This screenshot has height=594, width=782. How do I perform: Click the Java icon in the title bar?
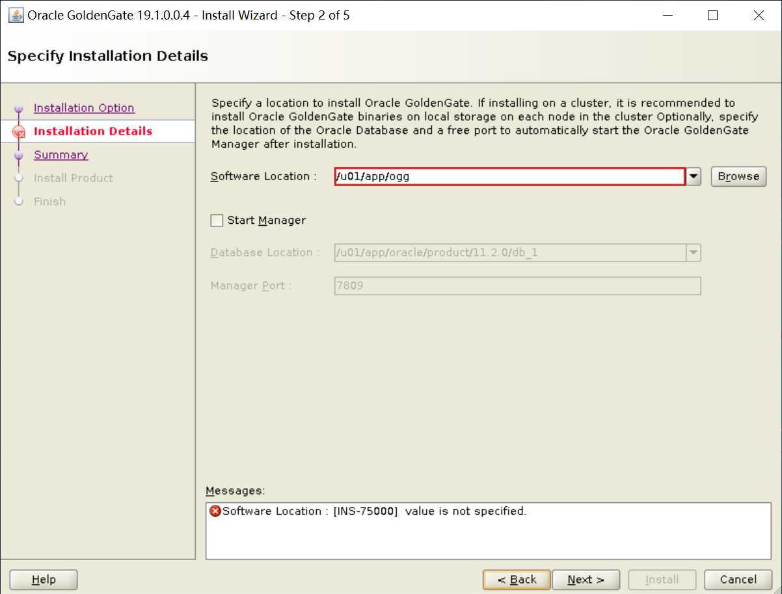click(16, 15)
